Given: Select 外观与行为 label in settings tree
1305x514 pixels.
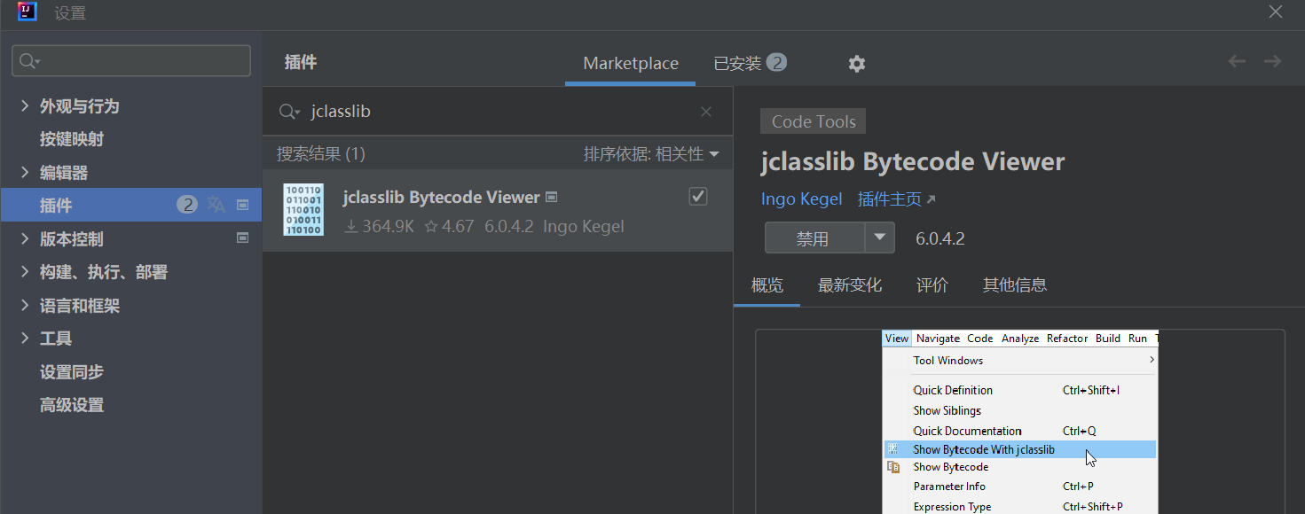Looking at the screenshot, I should 79,106.
